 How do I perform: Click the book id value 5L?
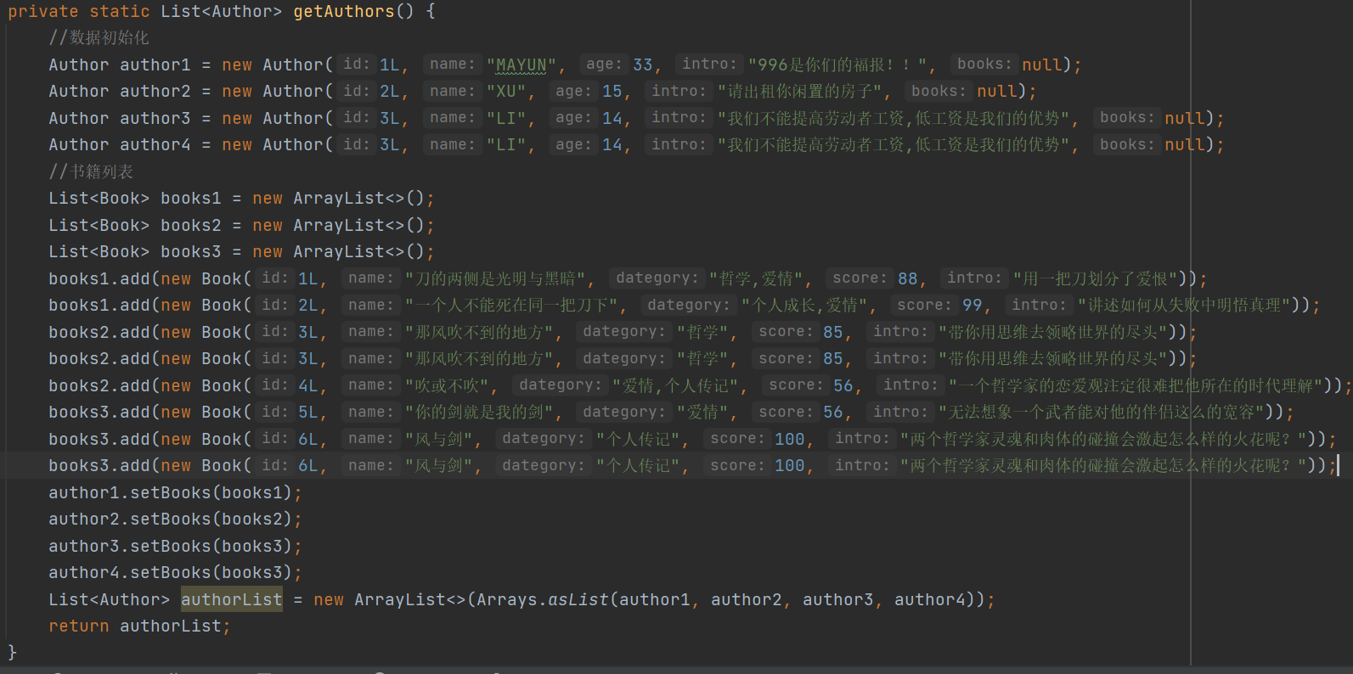click(308, 413)
